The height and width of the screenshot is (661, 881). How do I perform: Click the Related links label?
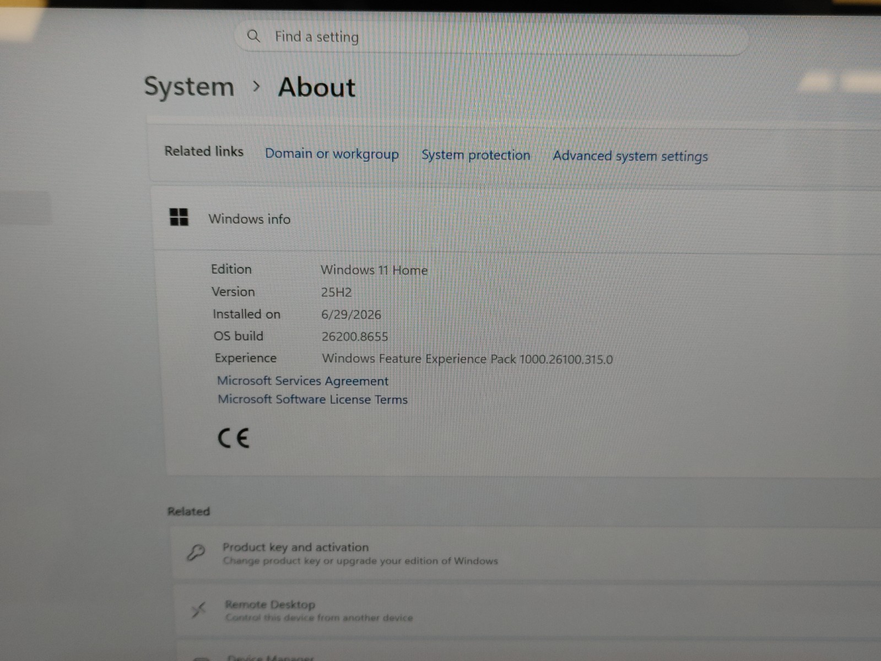pyautogui.click(x=204, y=151)
